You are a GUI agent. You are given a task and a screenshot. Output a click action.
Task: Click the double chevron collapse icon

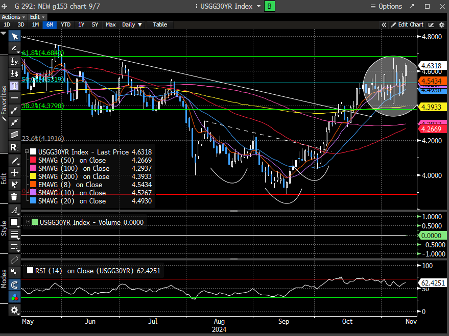pyautogui.click(x=384, y=24)
